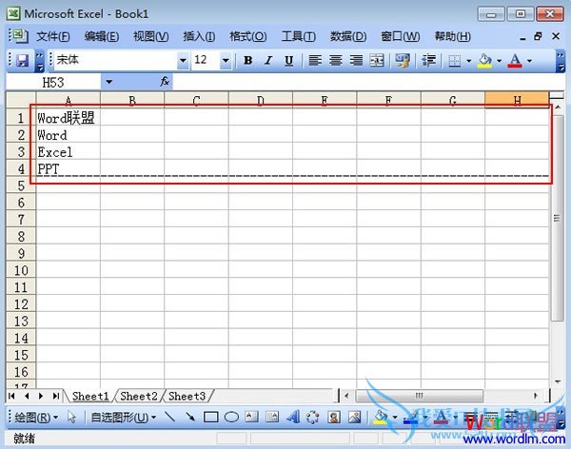Click the Merge and Center icon
This screenshot has width=571, height=449.
(376, 60)
